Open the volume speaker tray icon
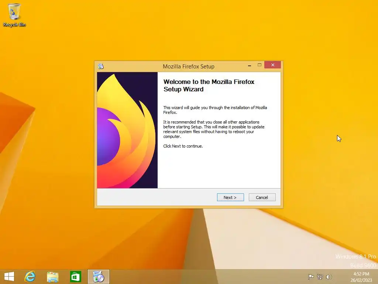The image size is (378, 284). (x=329, y=277)
